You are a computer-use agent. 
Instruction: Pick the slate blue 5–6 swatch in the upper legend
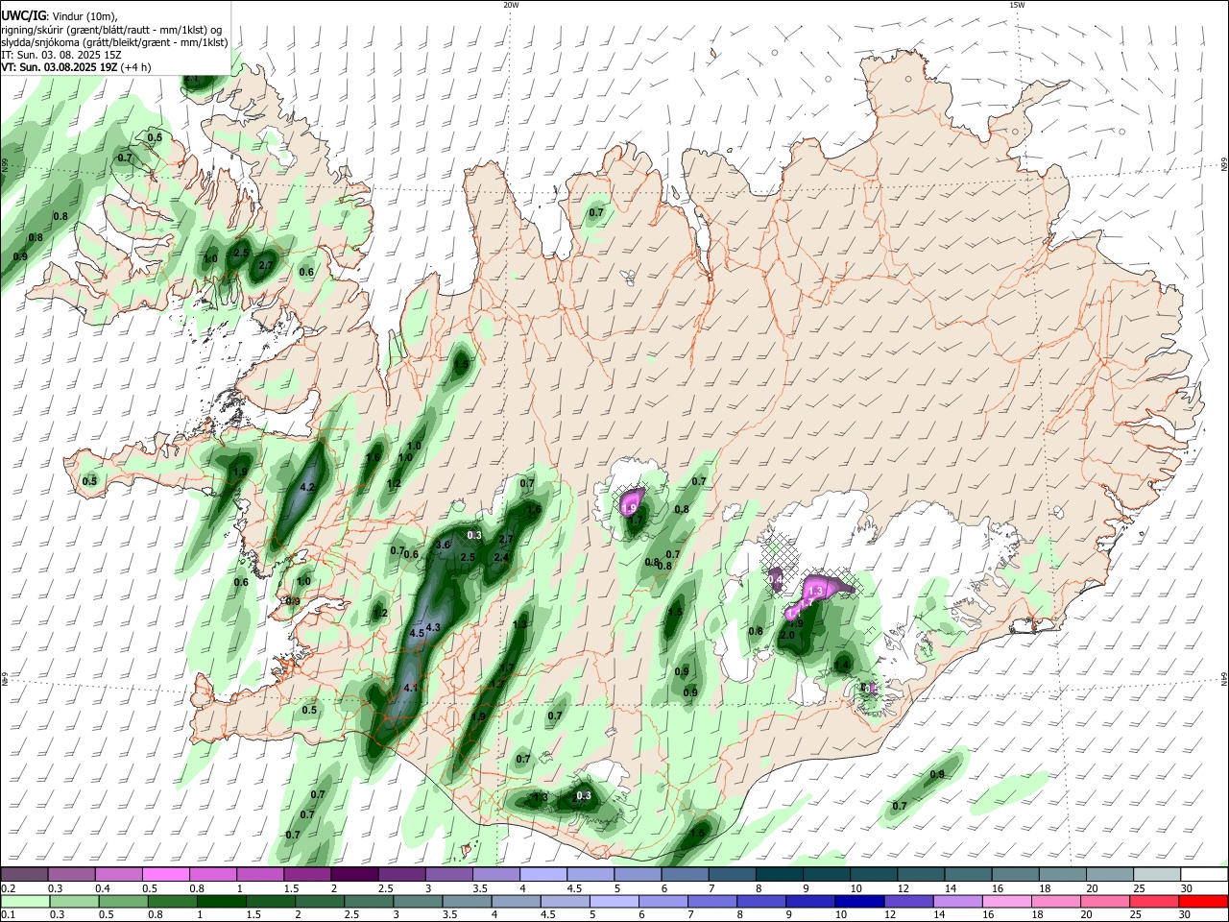pyautogui.click(x=638, y=875)
